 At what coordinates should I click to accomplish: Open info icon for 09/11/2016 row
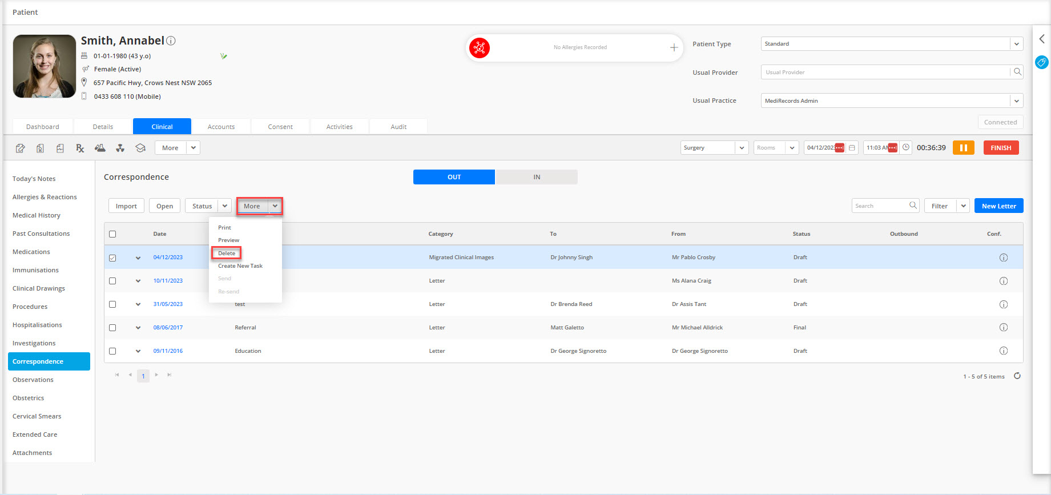point(1004,351)
